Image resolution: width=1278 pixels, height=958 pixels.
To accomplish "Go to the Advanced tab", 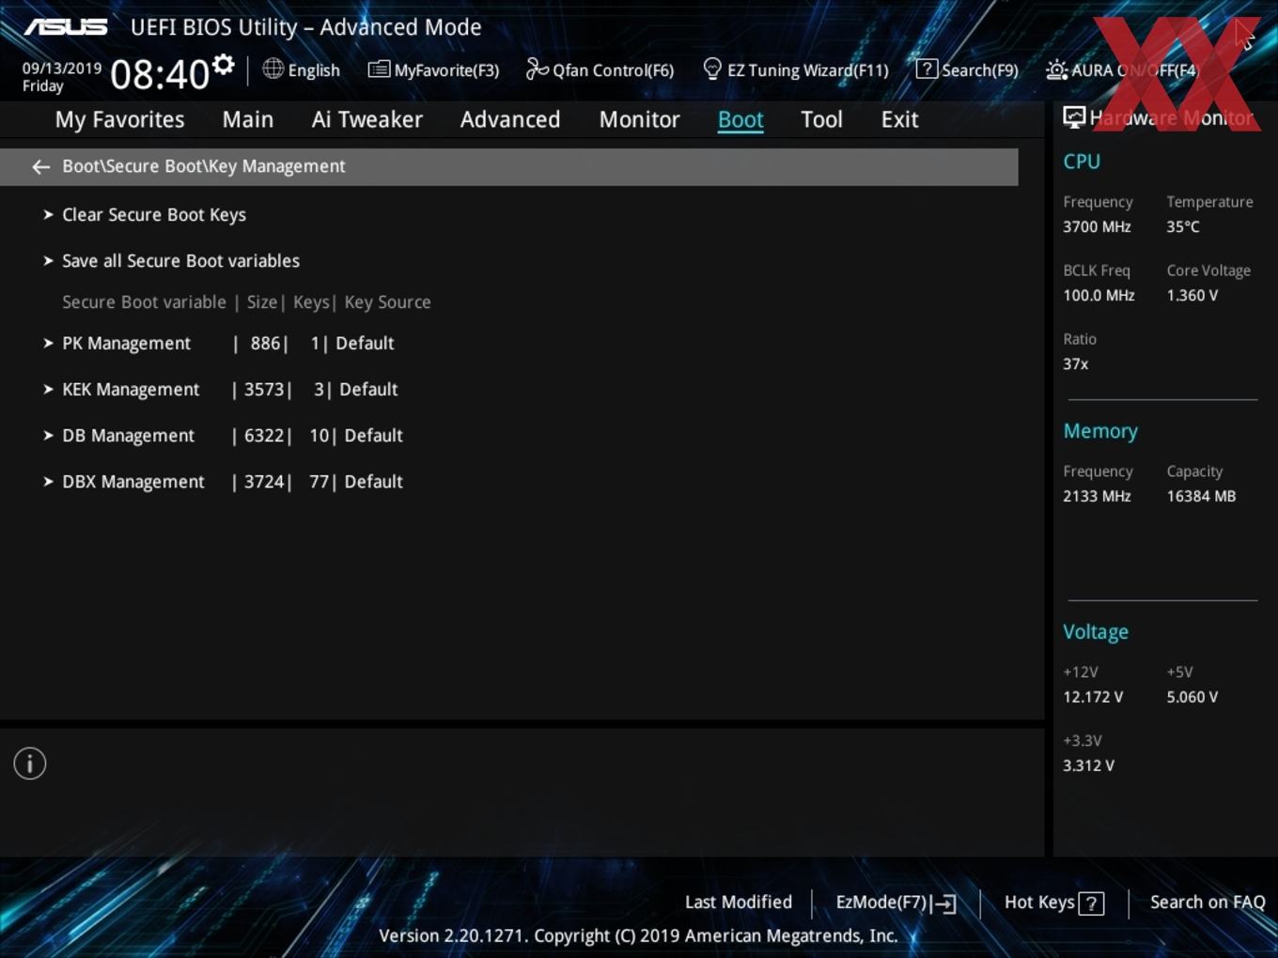I will click(510, 119).
